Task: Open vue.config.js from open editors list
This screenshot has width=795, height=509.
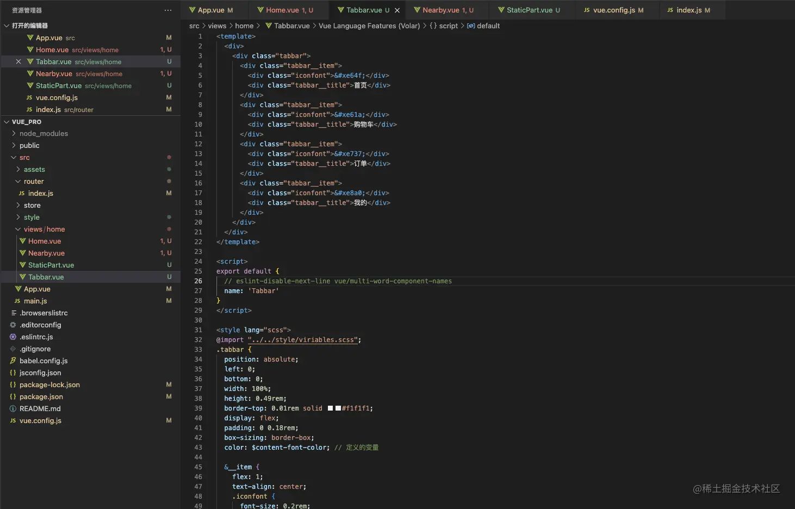Action: (90, 97)
